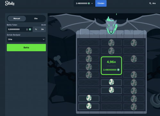Click the 4,96x win result popup
Viewport: 160px width, 116px height.
click(111, 66)
